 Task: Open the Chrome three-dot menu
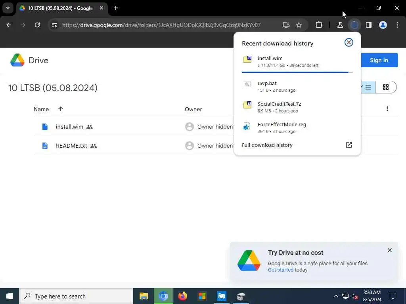(397, 25)
